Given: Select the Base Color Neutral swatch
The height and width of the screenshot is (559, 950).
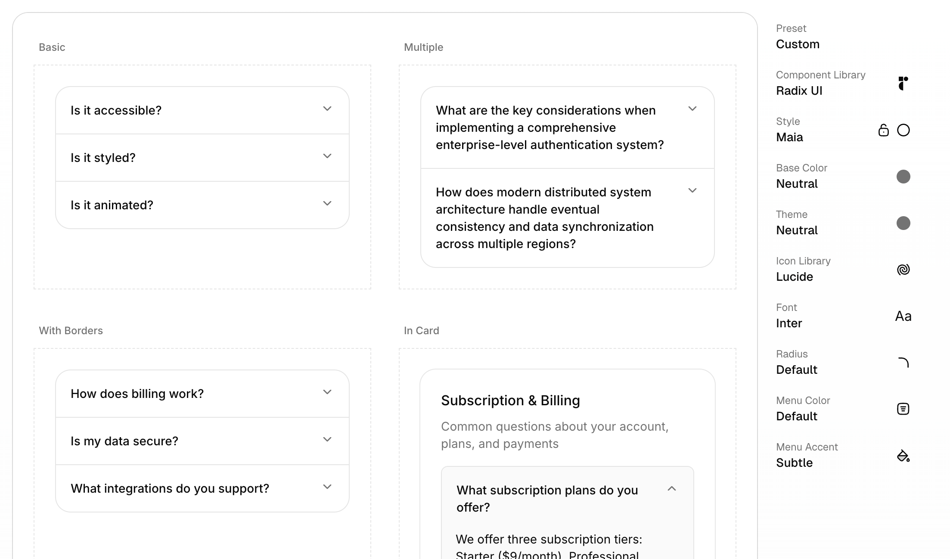Looking at the screenshot, I should 903,177.
